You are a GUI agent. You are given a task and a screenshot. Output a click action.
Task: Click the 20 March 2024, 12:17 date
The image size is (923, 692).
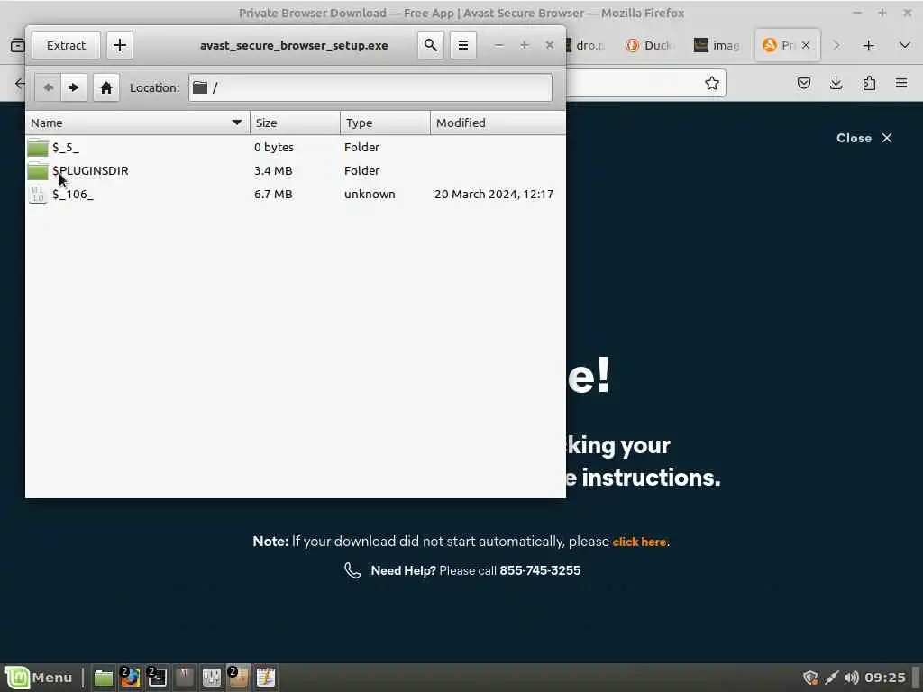coord(494,195)
